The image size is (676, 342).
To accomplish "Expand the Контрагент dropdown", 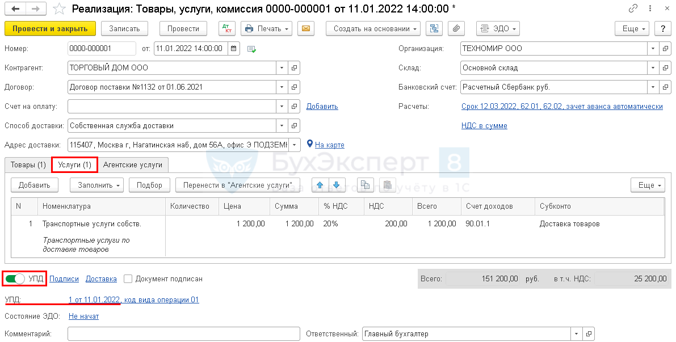I will click(282, 68).
